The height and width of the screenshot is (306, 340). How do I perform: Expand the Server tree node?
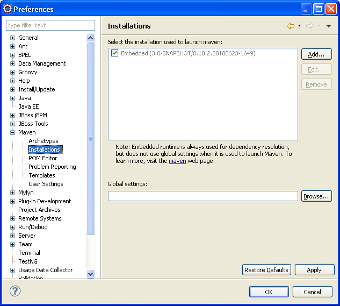coord(12,236)
